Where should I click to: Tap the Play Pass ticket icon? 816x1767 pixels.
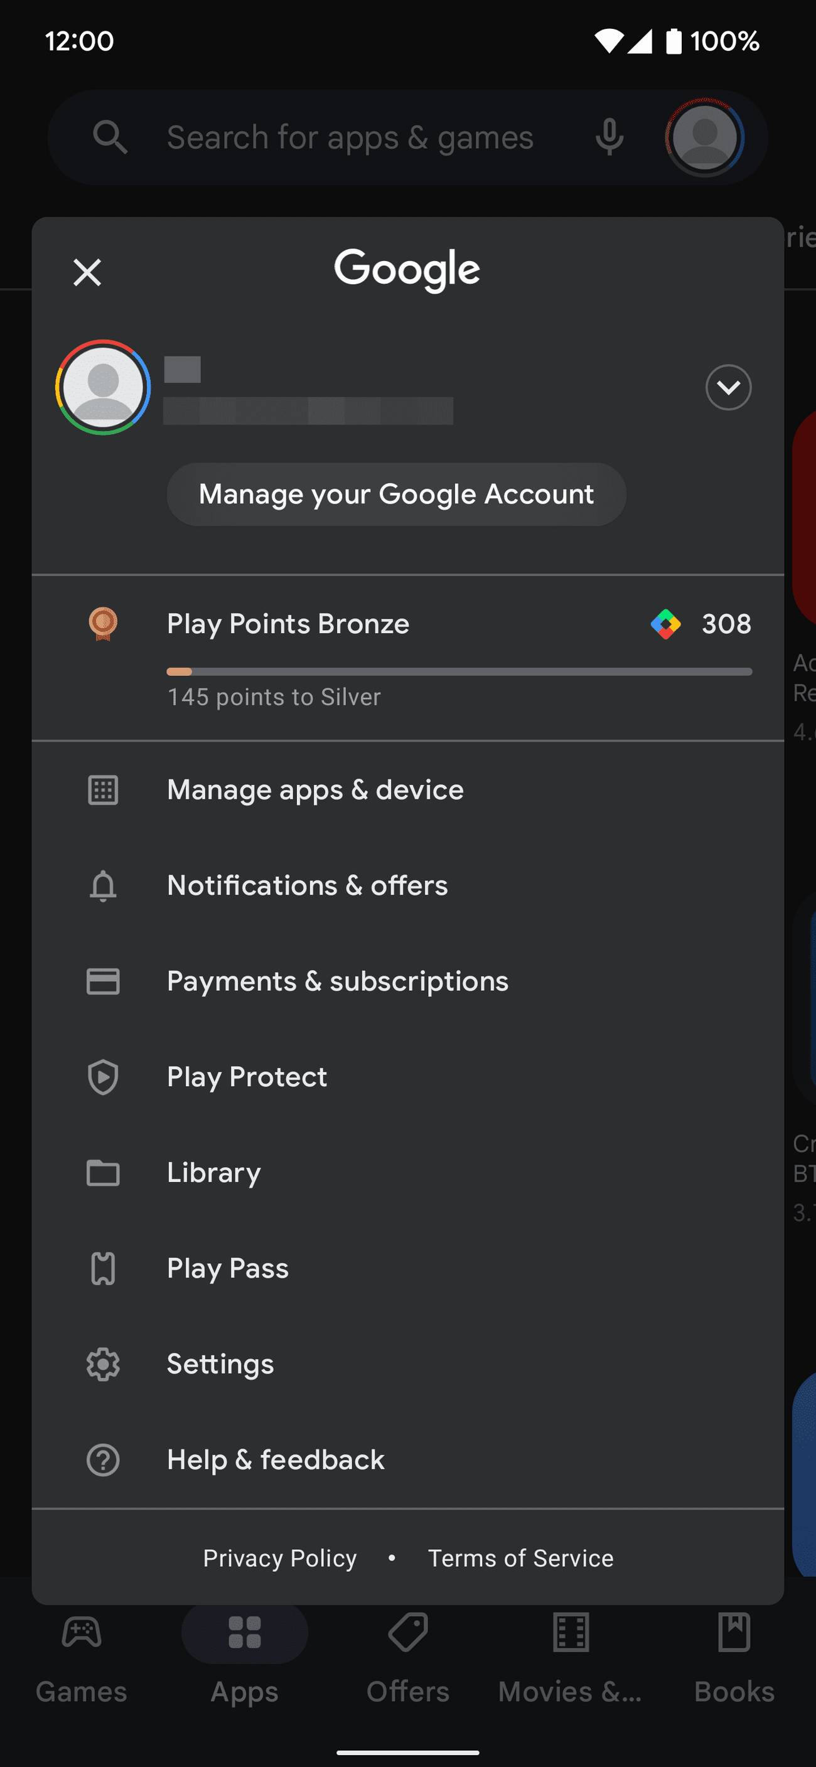pos(103,1268)
